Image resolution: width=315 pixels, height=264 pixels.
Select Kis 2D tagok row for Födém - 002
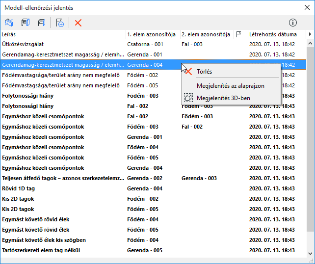(x=154, y=199)
